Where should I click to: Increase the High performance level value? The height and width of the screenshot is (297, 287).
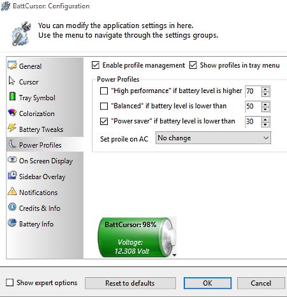(x=265, y=89)
